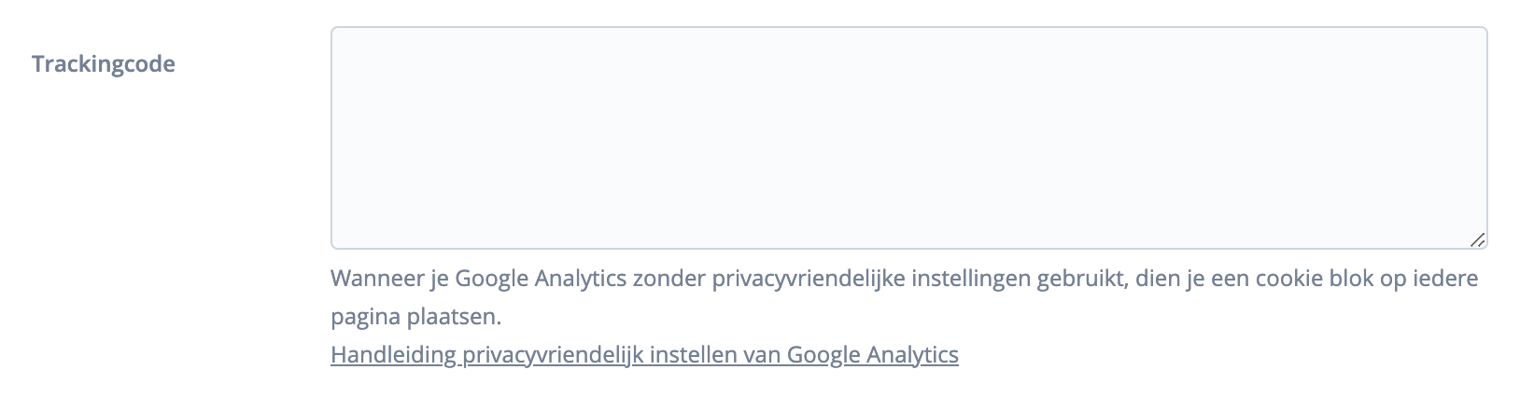Image resolution: width=1520 pixels, height=397 pixels.
Task: Click the Trackingcode field label
Action: coord(104,64)
